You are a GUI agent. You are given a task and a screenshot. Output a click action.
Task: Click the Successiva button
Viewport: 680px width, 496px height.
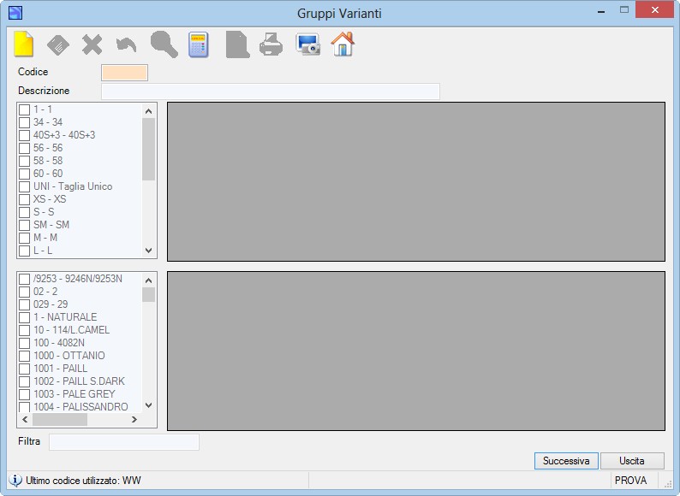coord(566,461)
